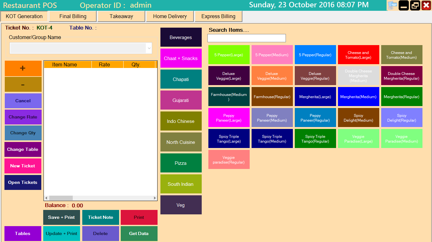432x242 pixels.
Task: Click the orange plus icon to add item
Action: click(x=23, y=68)
